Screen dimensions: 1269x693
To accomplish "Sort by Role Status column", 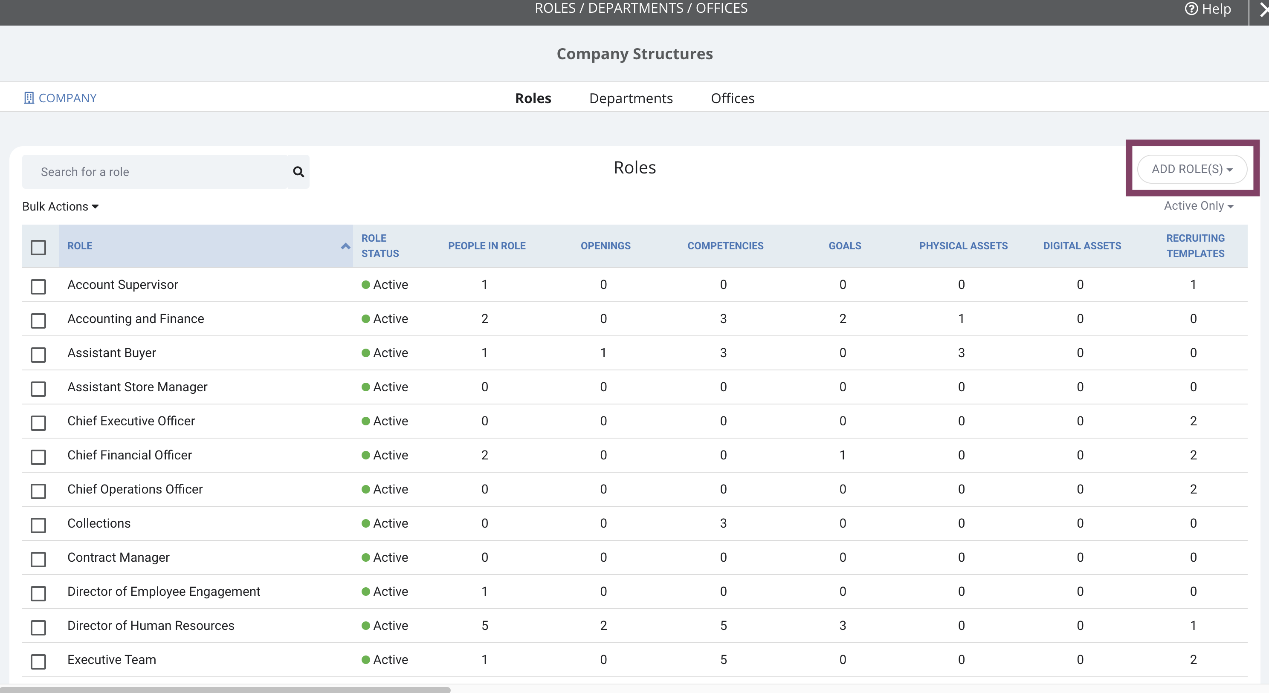I will click(x=380, y=246).
